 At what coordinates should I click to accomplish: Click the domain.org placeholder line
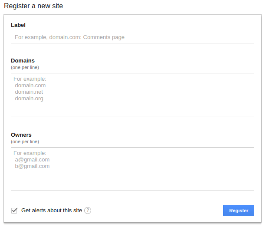[x=29, y=99]
